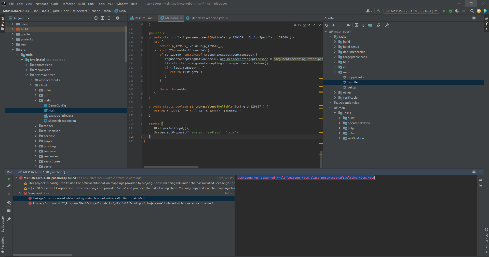Run the runclient Gradle configuration
This screenshot has width=489, height=257.
tap(444, 11)
